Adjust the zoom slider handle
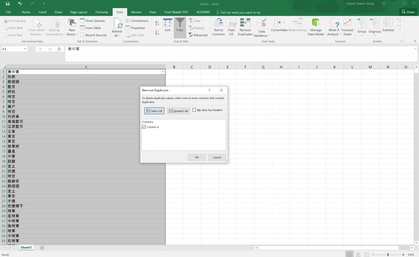 (388, 254)
